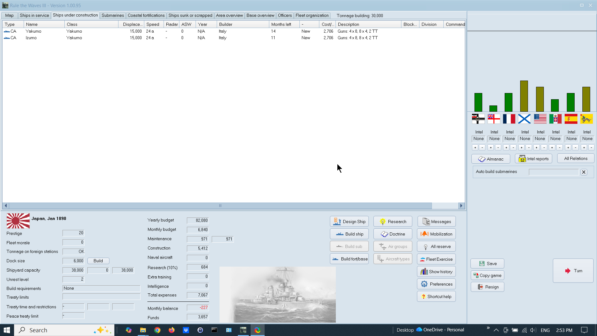The height and width of the screenshot is (336, 597).
Task: Open the Research screen
Action: [x=393, y=222]
